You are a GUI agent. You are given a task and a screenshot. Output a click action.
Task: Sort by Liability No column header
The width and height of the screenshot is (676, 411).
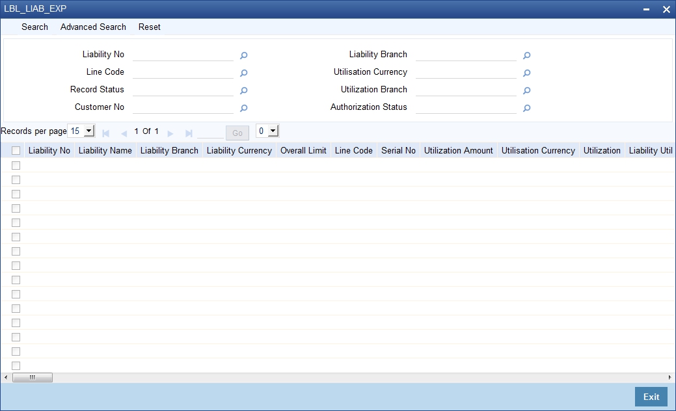(49, 150)
